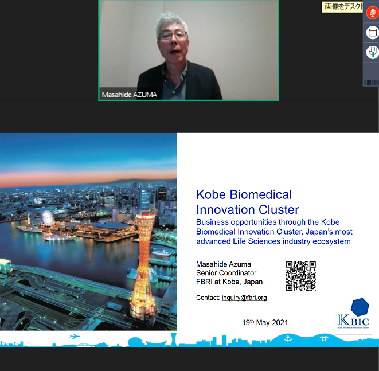379x371 pixels.
Task: Grab the striped drag handle below the toolbar
Action: click(371, 83)
